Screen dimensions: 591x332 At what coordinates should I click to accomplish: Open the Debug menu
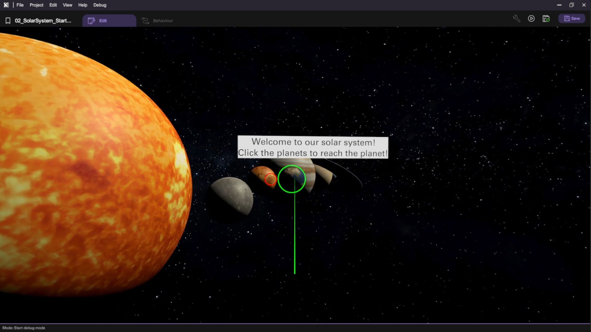[100, 5]
